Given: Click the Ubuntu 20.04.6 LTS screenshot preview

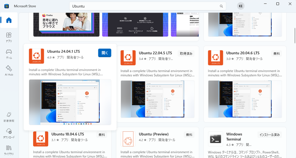Looking at the screenshot, I should (245, 99).
